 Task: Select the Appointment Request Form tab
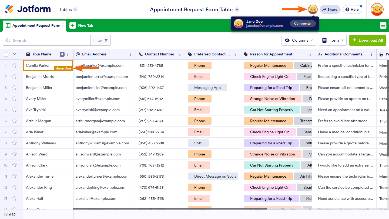[33, 26]
